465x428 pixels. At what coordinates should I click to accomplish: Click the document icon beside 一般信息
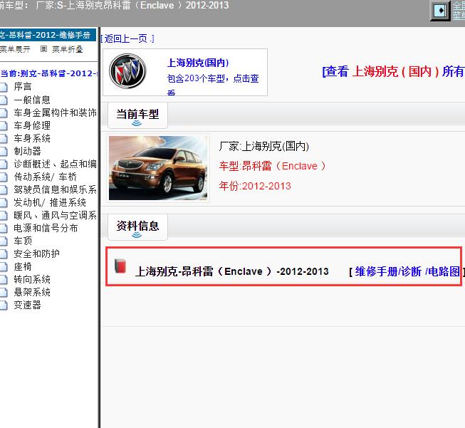tap(4, 100)
